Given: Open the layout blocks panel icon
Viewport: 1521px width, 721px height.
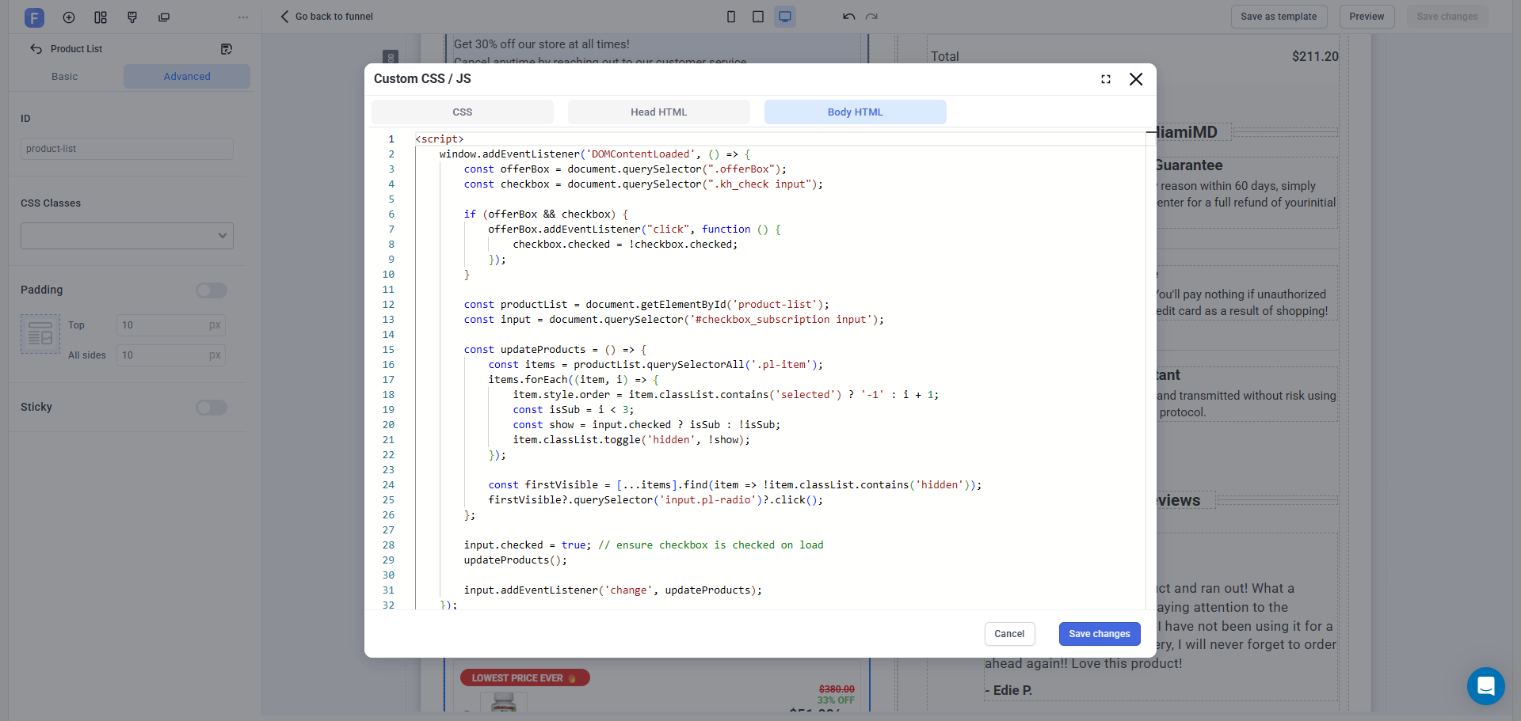Looking at the screenshot, I should point(101,17).
